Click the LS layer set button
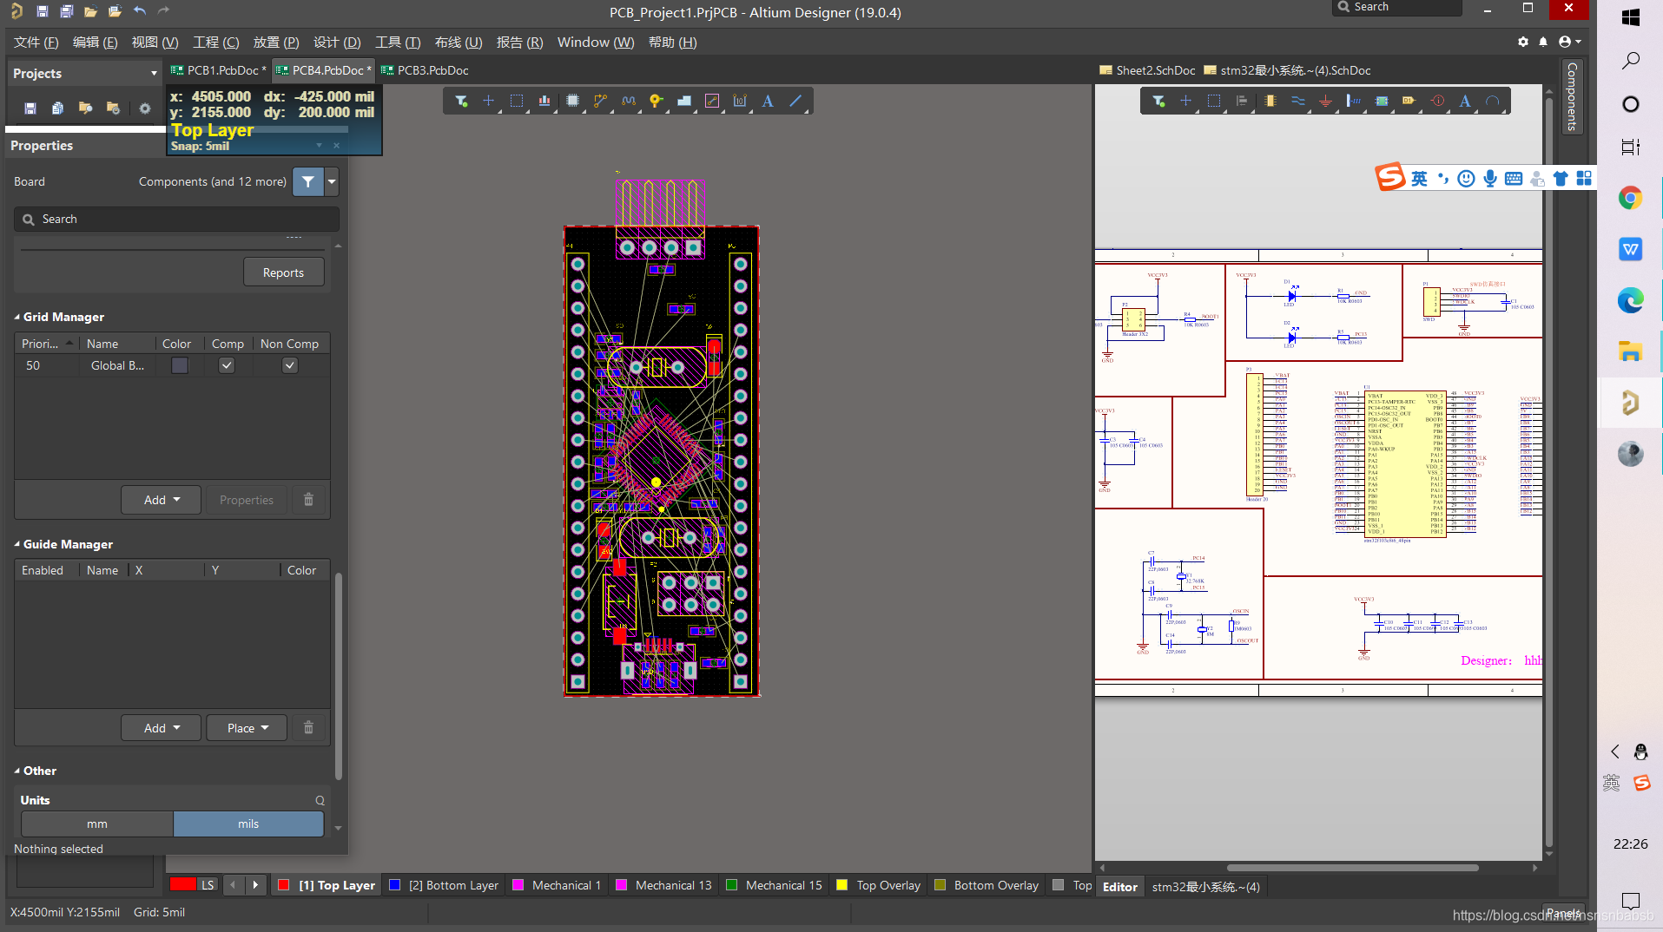Image resolution: width=1663 pixels, height=932 pixels. tap(208, 885)
